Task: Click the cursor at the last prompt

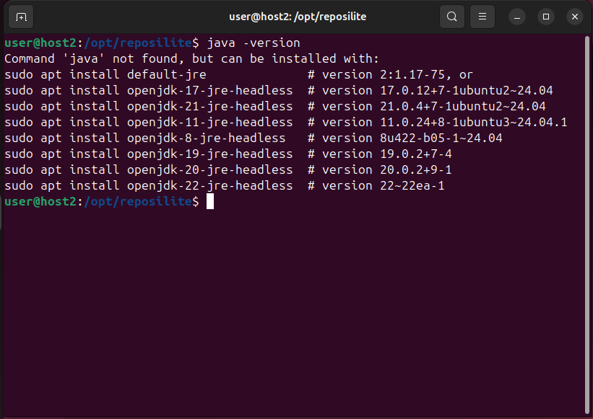Action: [x=210, y=201]
